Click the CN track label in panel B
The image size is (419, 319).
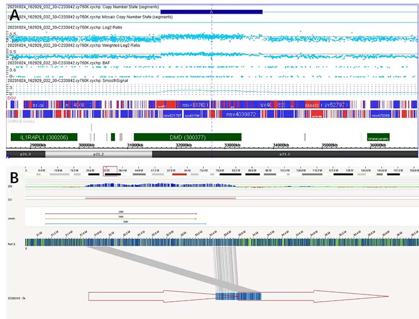10,186
